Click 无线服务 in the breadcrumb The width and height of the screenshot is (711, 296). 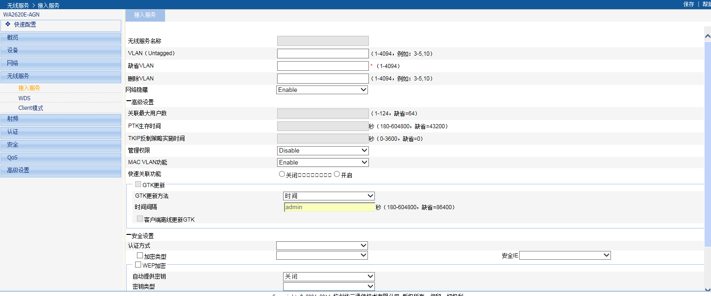point(18,6)
